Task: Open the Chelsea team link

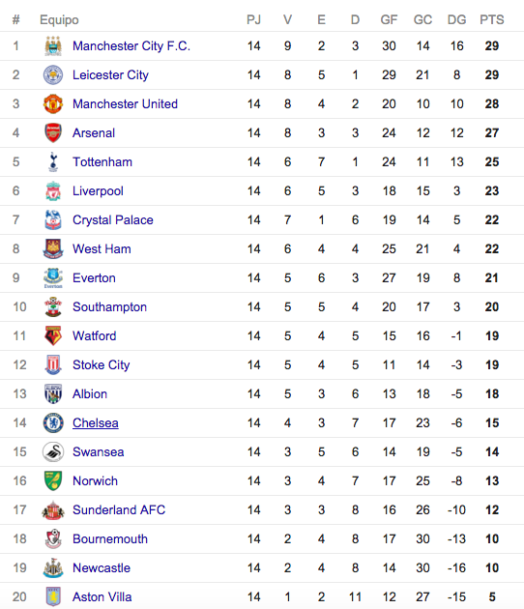Action: [x=96, y=422]
